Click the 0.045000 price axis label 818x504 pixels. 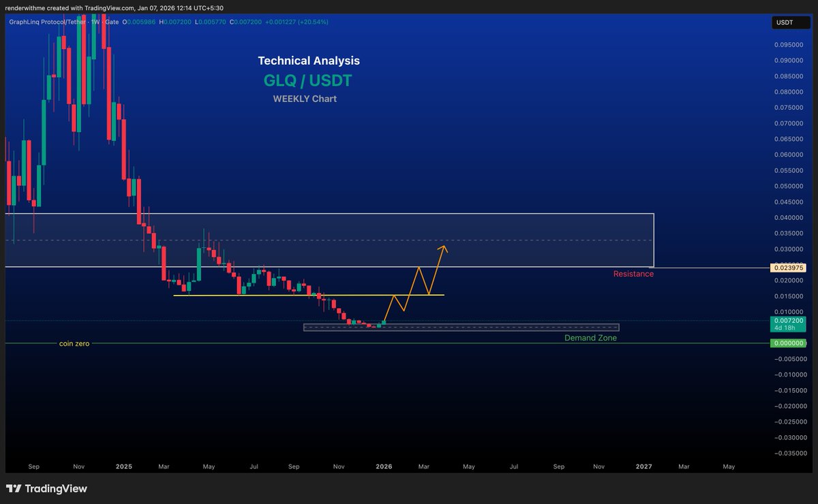pyautogui.click(x=788, y=202)
